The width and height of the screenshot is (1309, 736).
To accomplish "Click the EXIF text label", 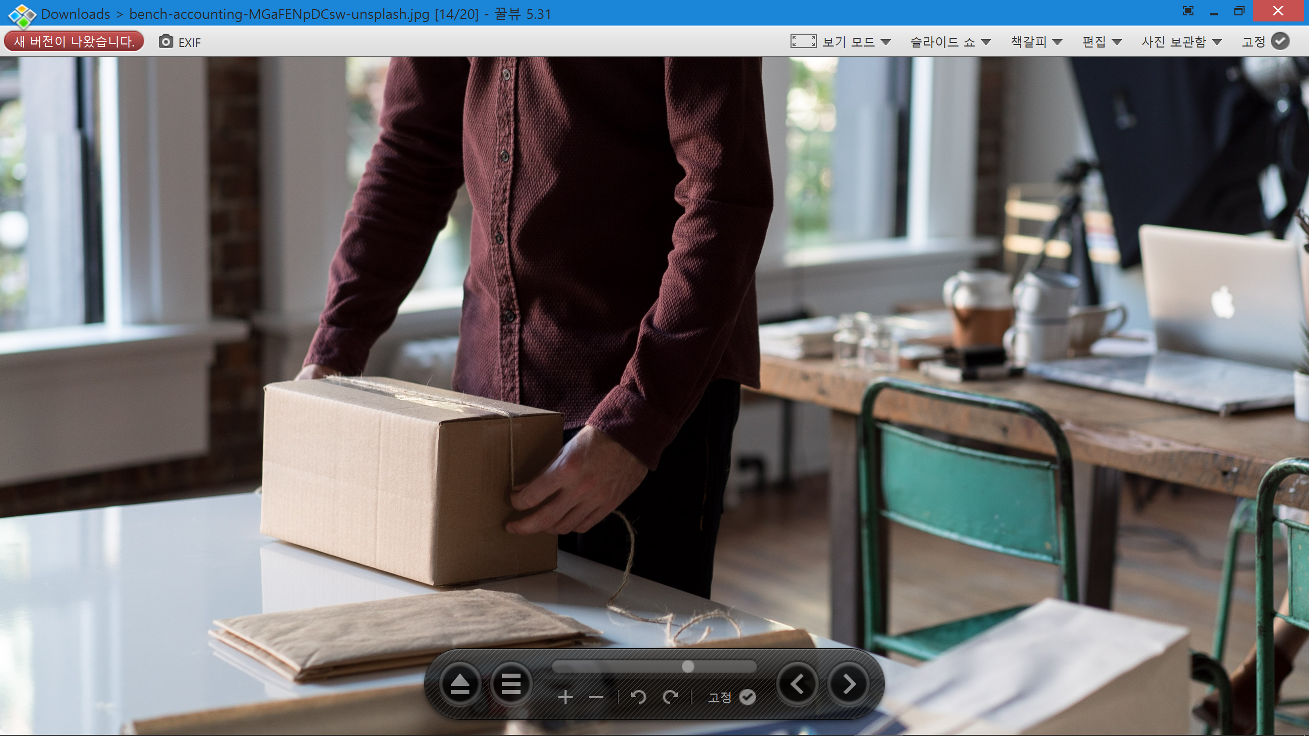I will coord(189,42).
